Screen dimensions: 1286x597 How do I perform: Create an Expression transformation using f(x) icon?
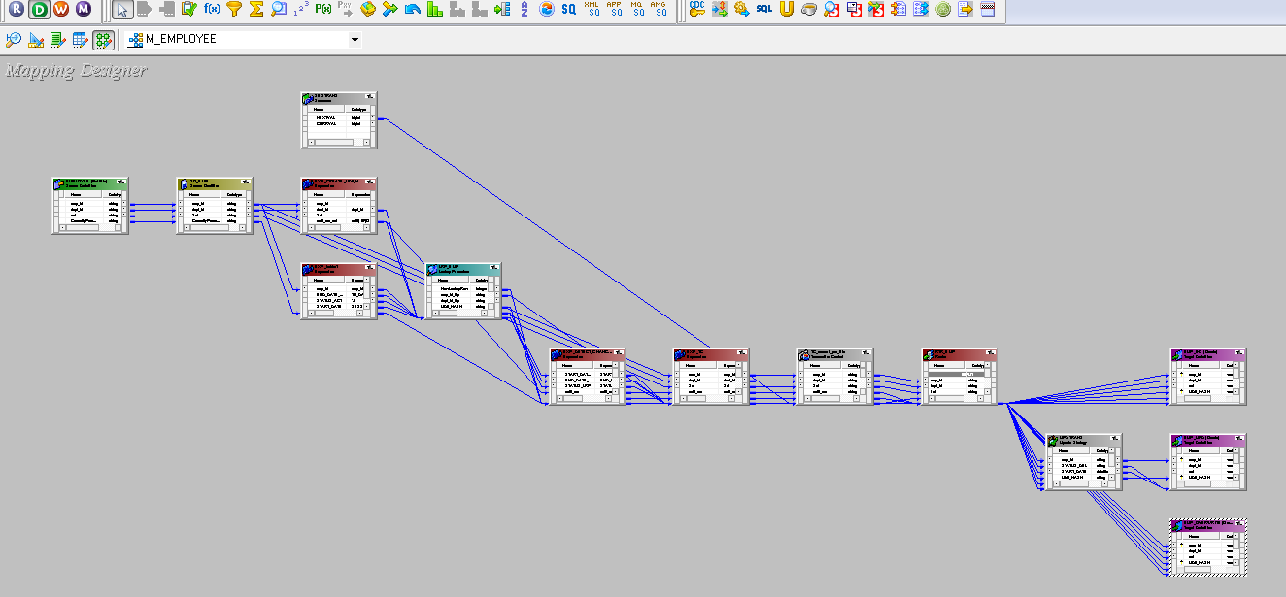(211, 11)
